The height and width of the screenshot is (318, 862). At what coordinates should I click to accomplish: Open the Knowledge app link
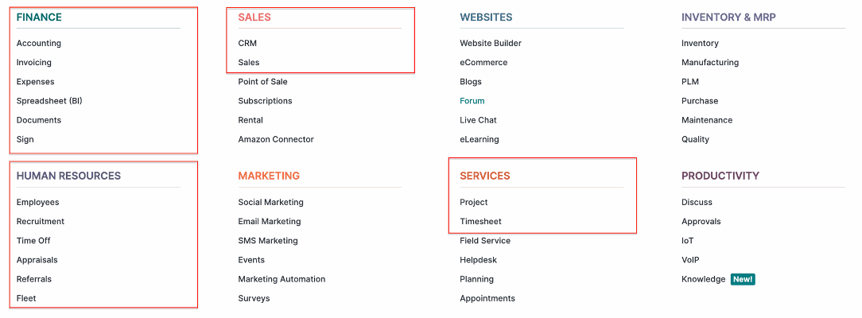(704, 279)
